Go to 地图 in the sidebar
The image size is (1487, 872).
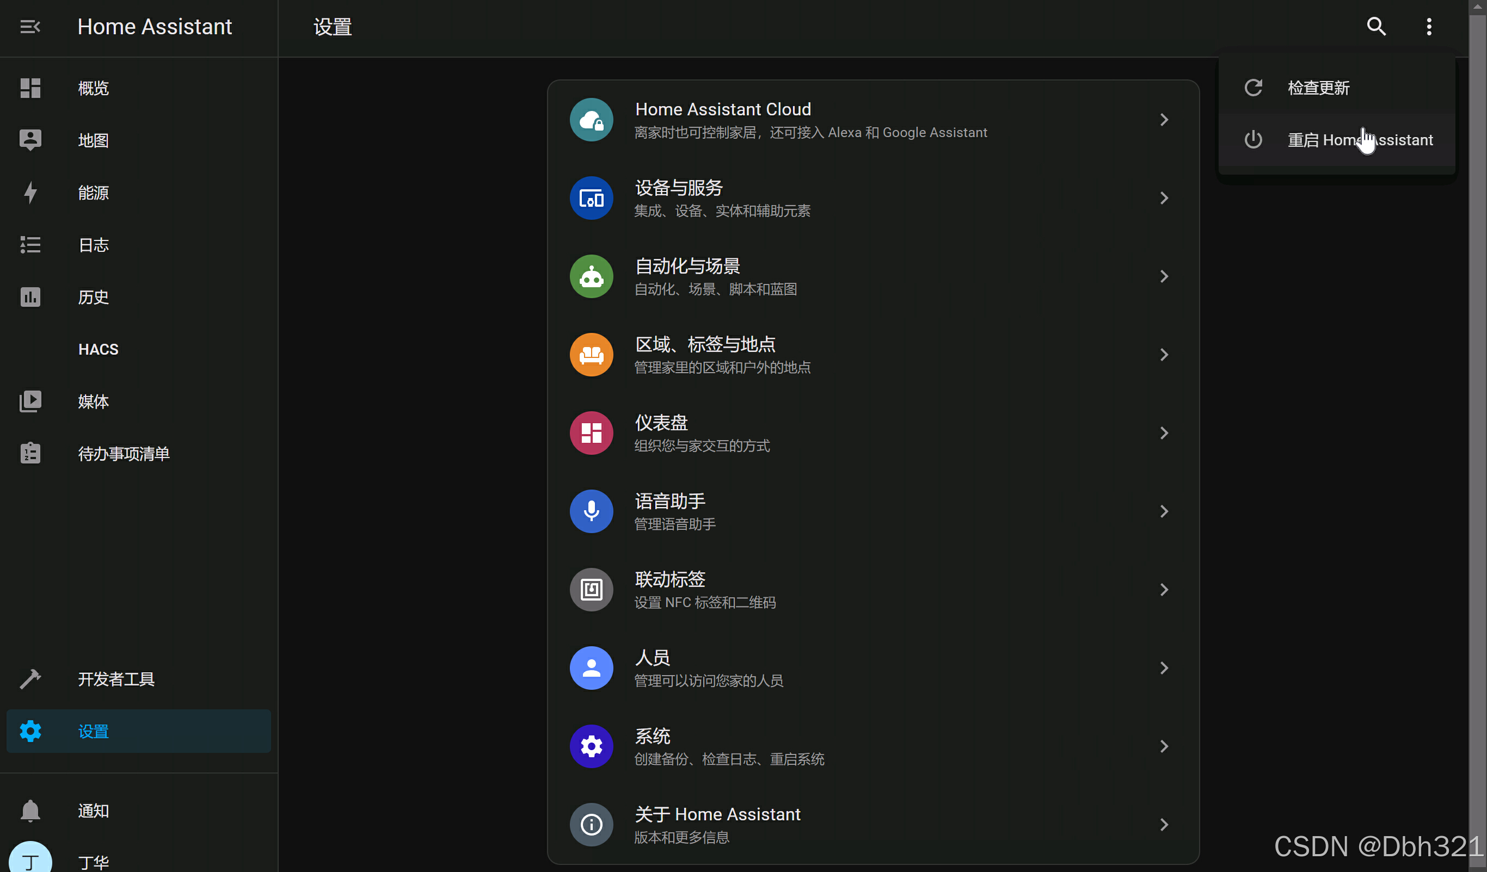coord(139,140)
